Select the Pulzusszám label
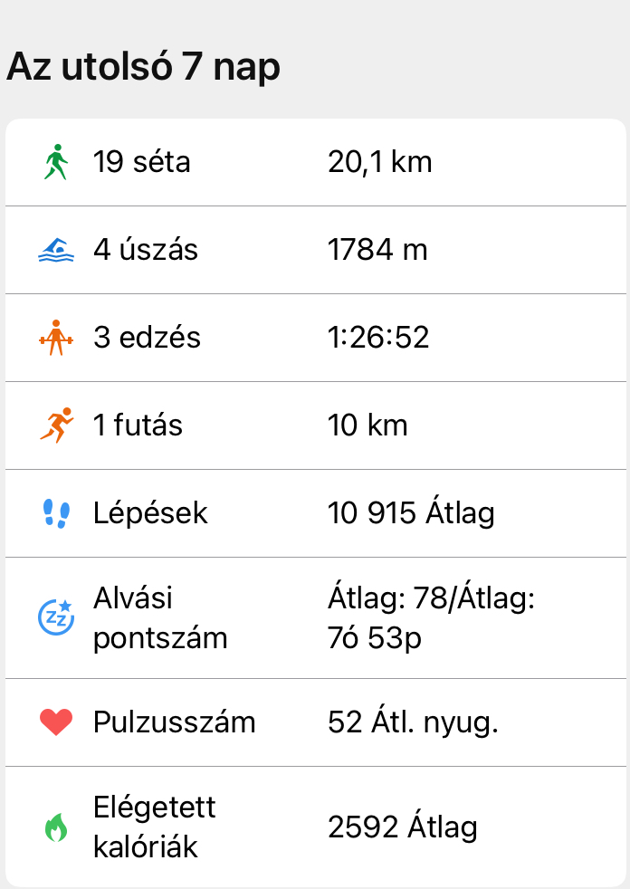This screenshot has height=889, width=630. coord(174,722)
